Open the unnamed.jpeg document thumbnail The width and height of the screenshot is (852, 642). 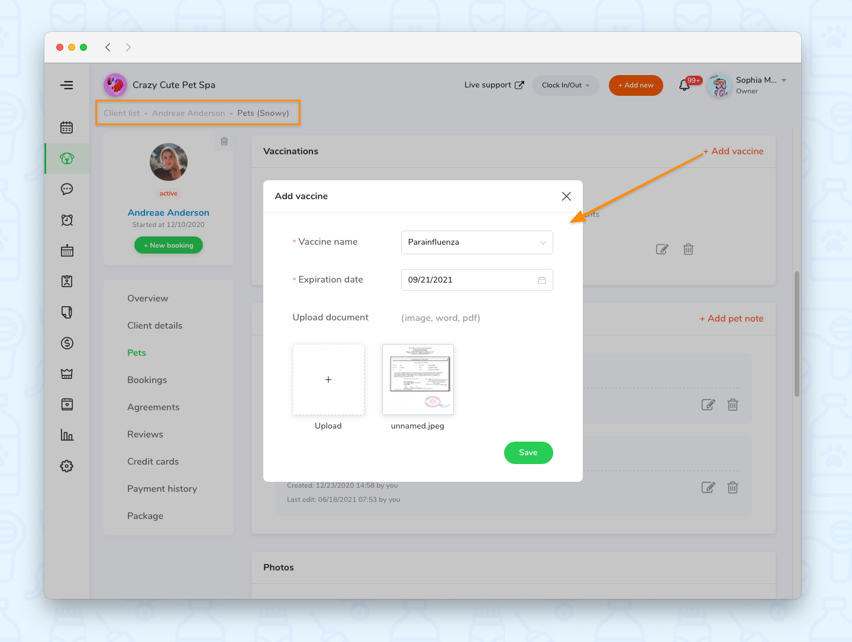(x=418, y=380)
